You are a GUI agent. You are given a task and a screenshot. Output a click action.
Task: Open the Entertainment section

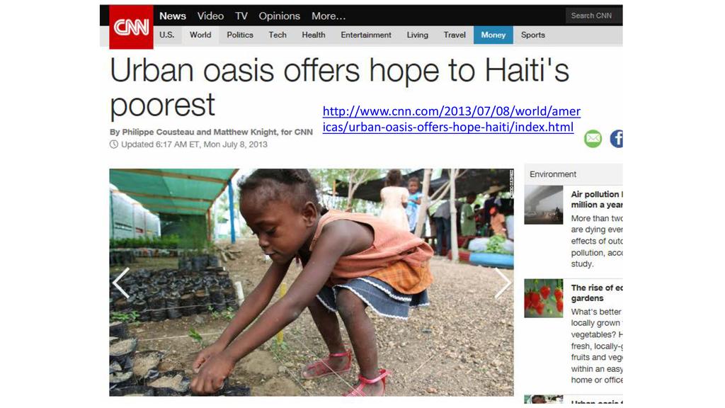tap(366, 35)
